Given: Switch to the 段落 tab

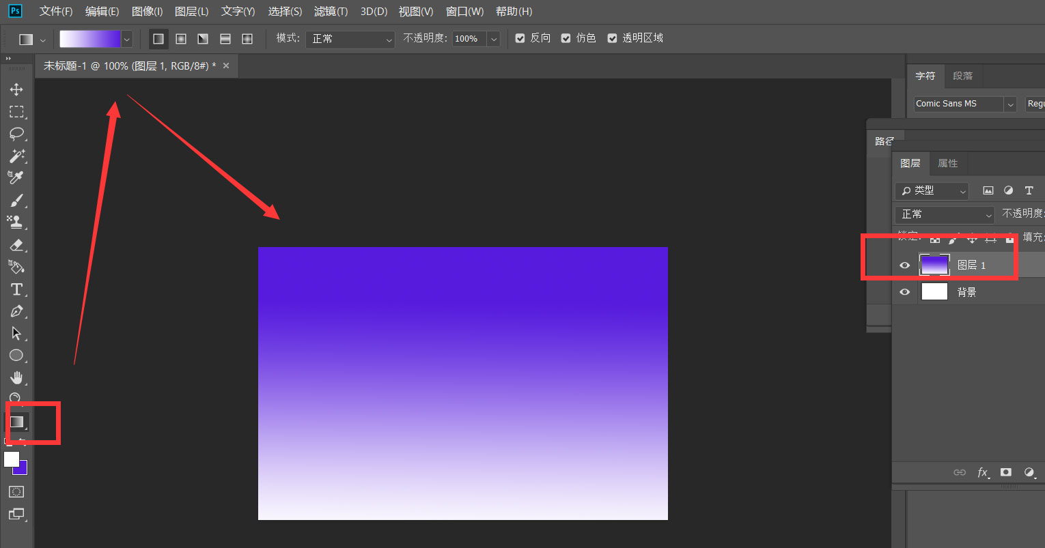Looking at the screenshot, I should [962, 76].
